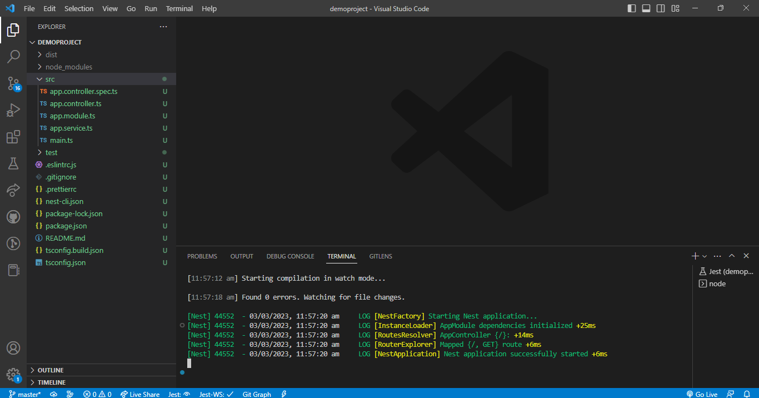Image resolution: width=759 pixels, height=398 pixels.
Task: Open the Search view in activity bar
Action: (x=13, y=56)
